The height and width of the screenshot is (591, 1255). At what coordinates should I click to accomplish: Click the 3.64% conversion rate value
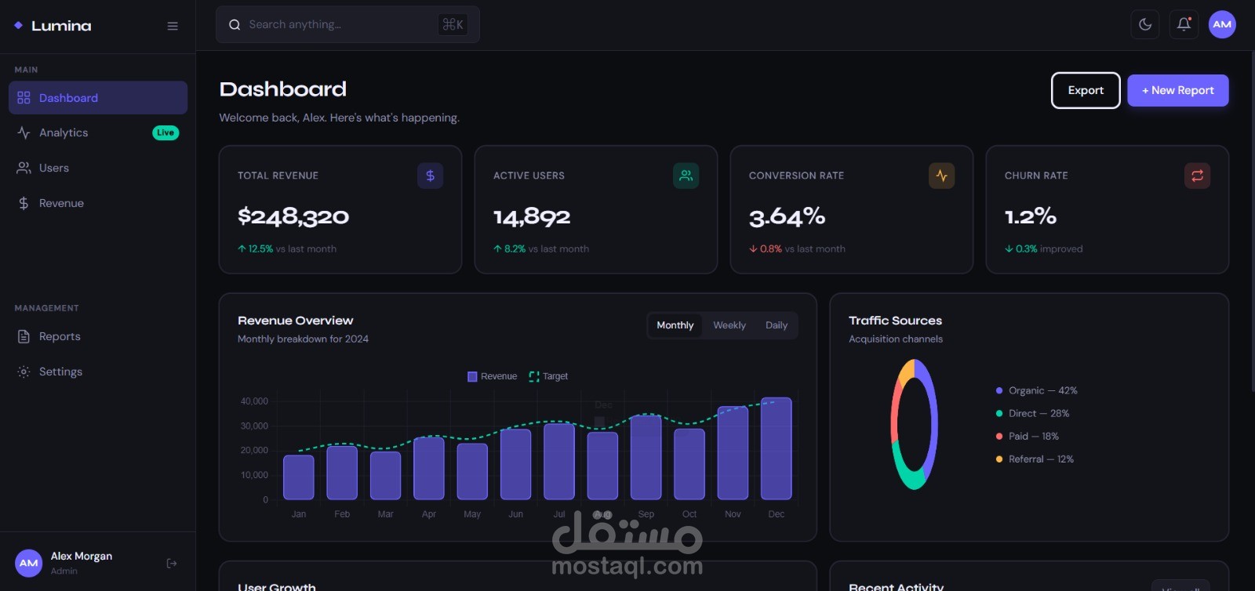tap(787, 216)
